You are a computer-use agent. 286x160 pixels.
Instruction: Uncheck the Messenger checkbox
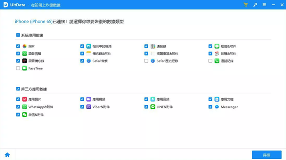[210, 107]
